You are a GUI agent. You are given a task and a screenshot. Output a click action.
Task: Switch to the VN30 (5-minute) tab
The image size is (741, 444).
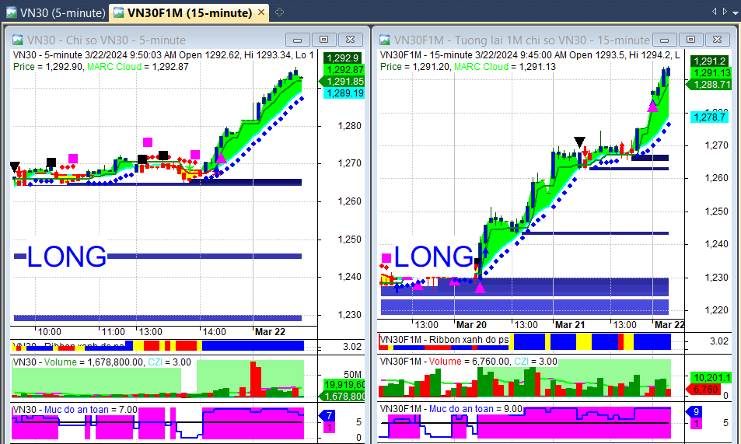coord(56,12)
